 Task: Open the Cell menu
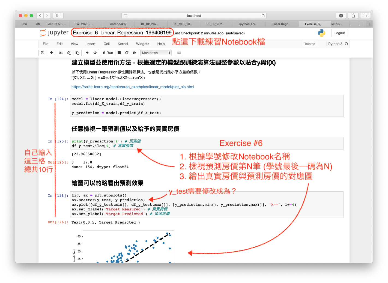tap(106, 44)
